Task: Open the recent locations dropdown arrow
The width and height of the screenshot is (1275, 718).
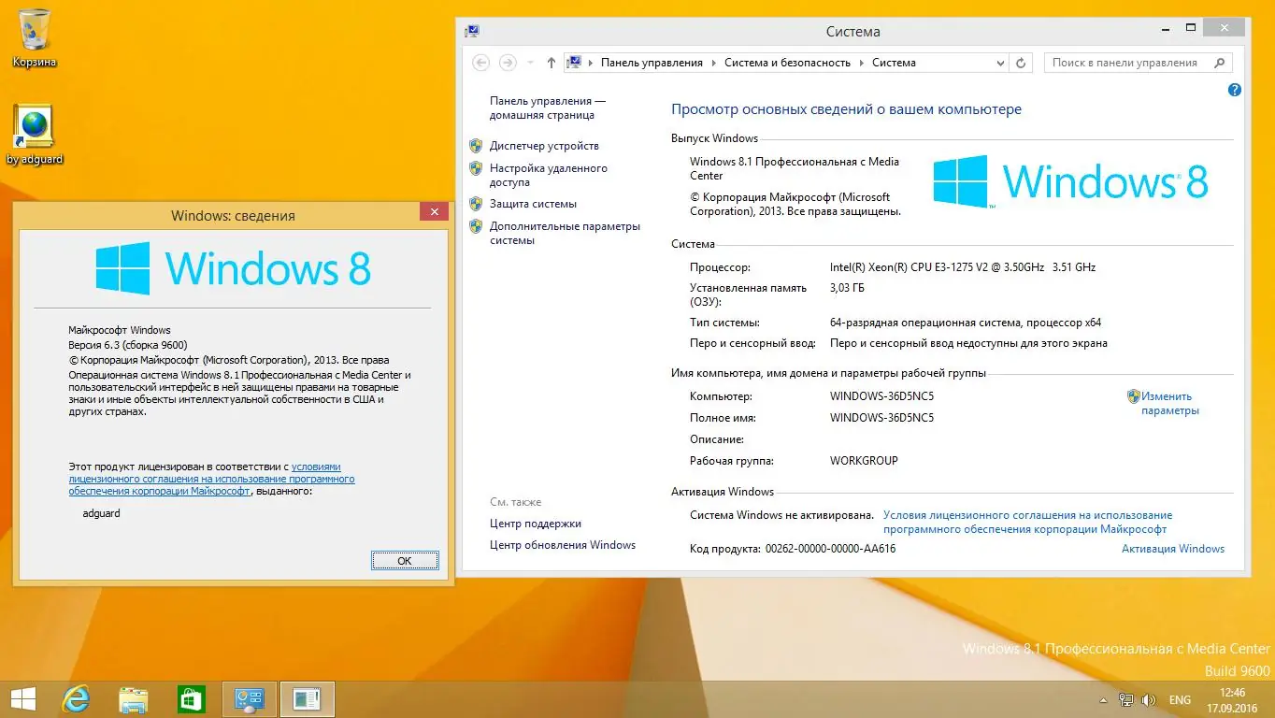Action: coord(531,63)
